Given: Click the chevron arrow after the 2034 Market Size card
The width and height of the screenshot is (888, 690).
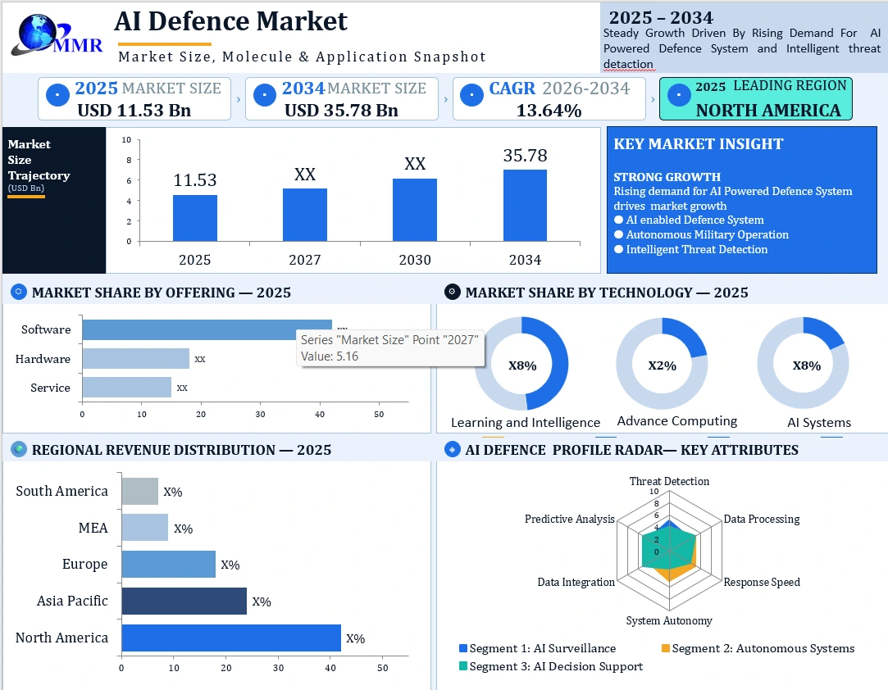Looking at the screenshot, I should tap(446, 100).
